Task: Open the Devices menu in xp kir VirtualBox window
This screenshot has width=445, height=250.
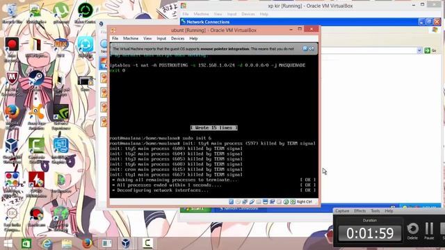Action: (248, 14)
